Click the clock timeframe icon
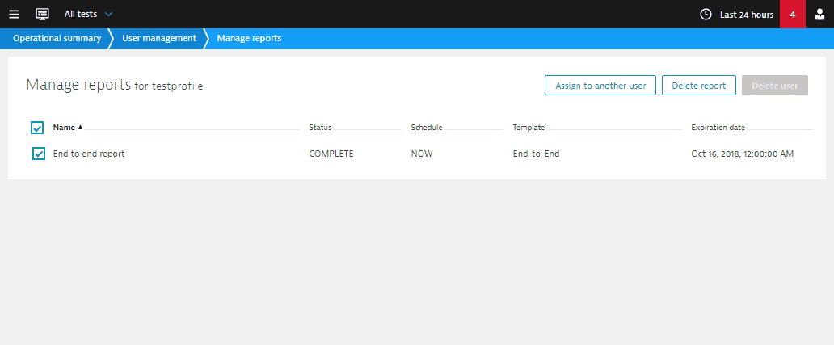Screen dimensions: 834x345 pyautogui.click(x=706, y=15)
